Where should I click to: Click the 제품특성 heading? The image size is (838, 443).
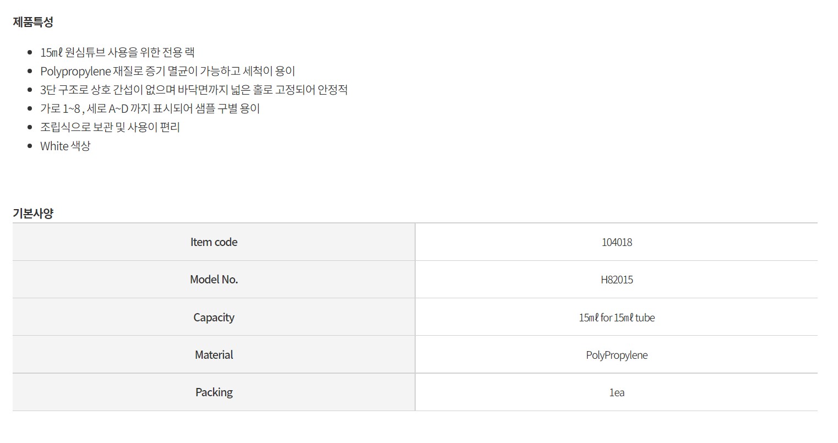click(x=33, y=23)
